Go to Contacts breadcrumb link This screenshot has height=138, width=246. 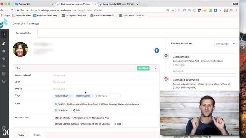[18, 23]
